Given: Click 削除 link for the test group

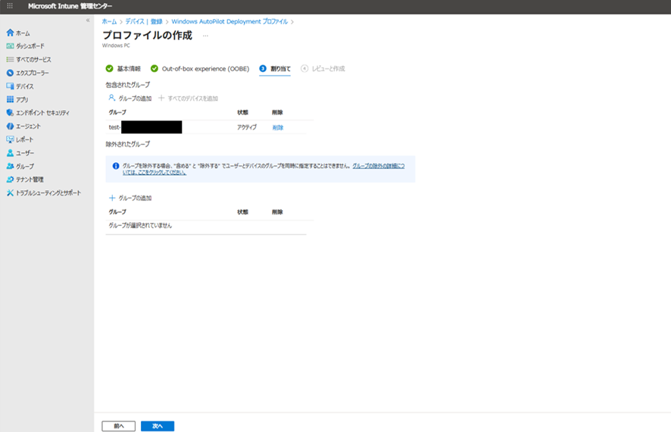Looking at the screenshot, I should [278, 127].
